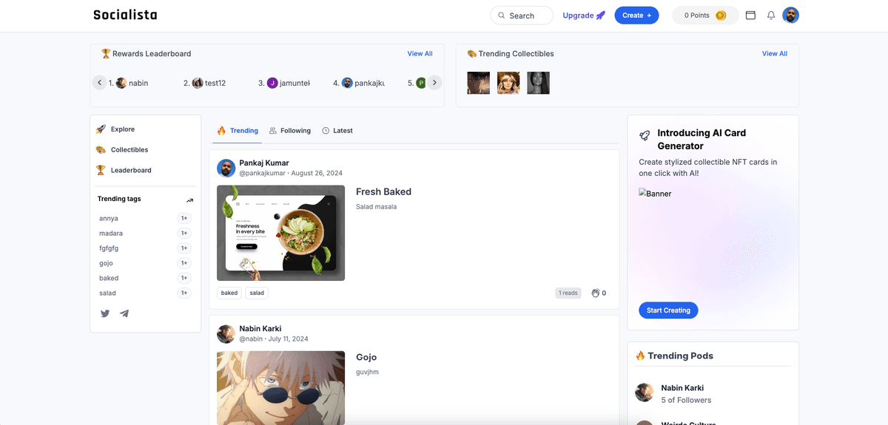Open nabin's leaderboard profile

129,84
